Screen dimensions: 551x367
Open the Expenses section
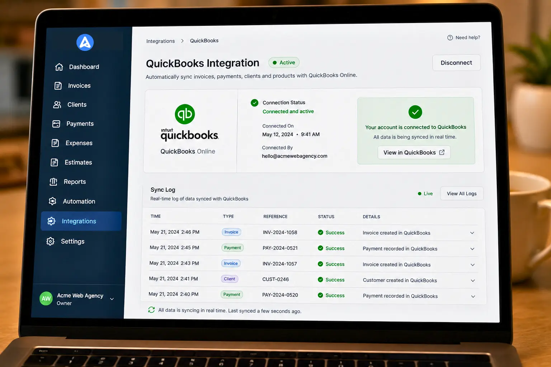click(79, 143)
